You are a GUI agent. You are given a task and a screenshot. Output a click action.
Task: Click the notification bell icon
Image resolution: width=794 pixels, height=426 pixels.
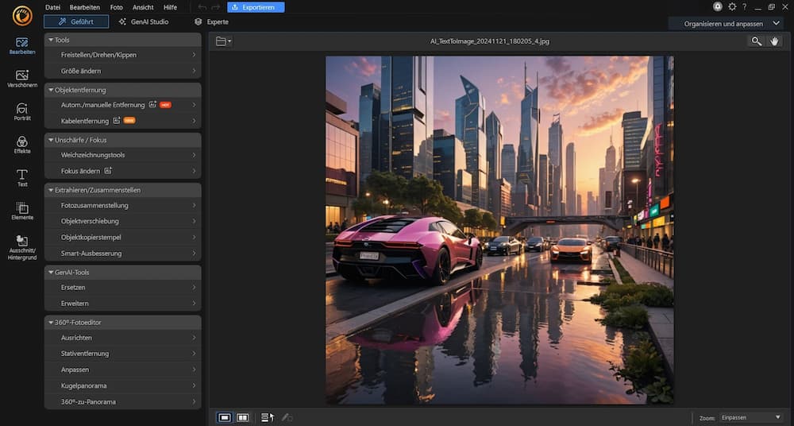tap(718, 6)
